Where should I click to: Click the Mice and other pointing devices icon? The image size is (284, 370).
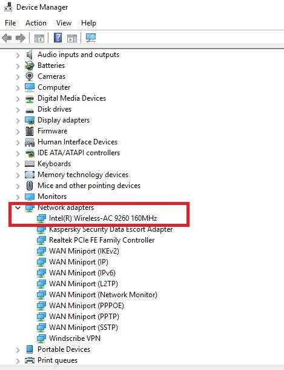click(x=30, y=186)
